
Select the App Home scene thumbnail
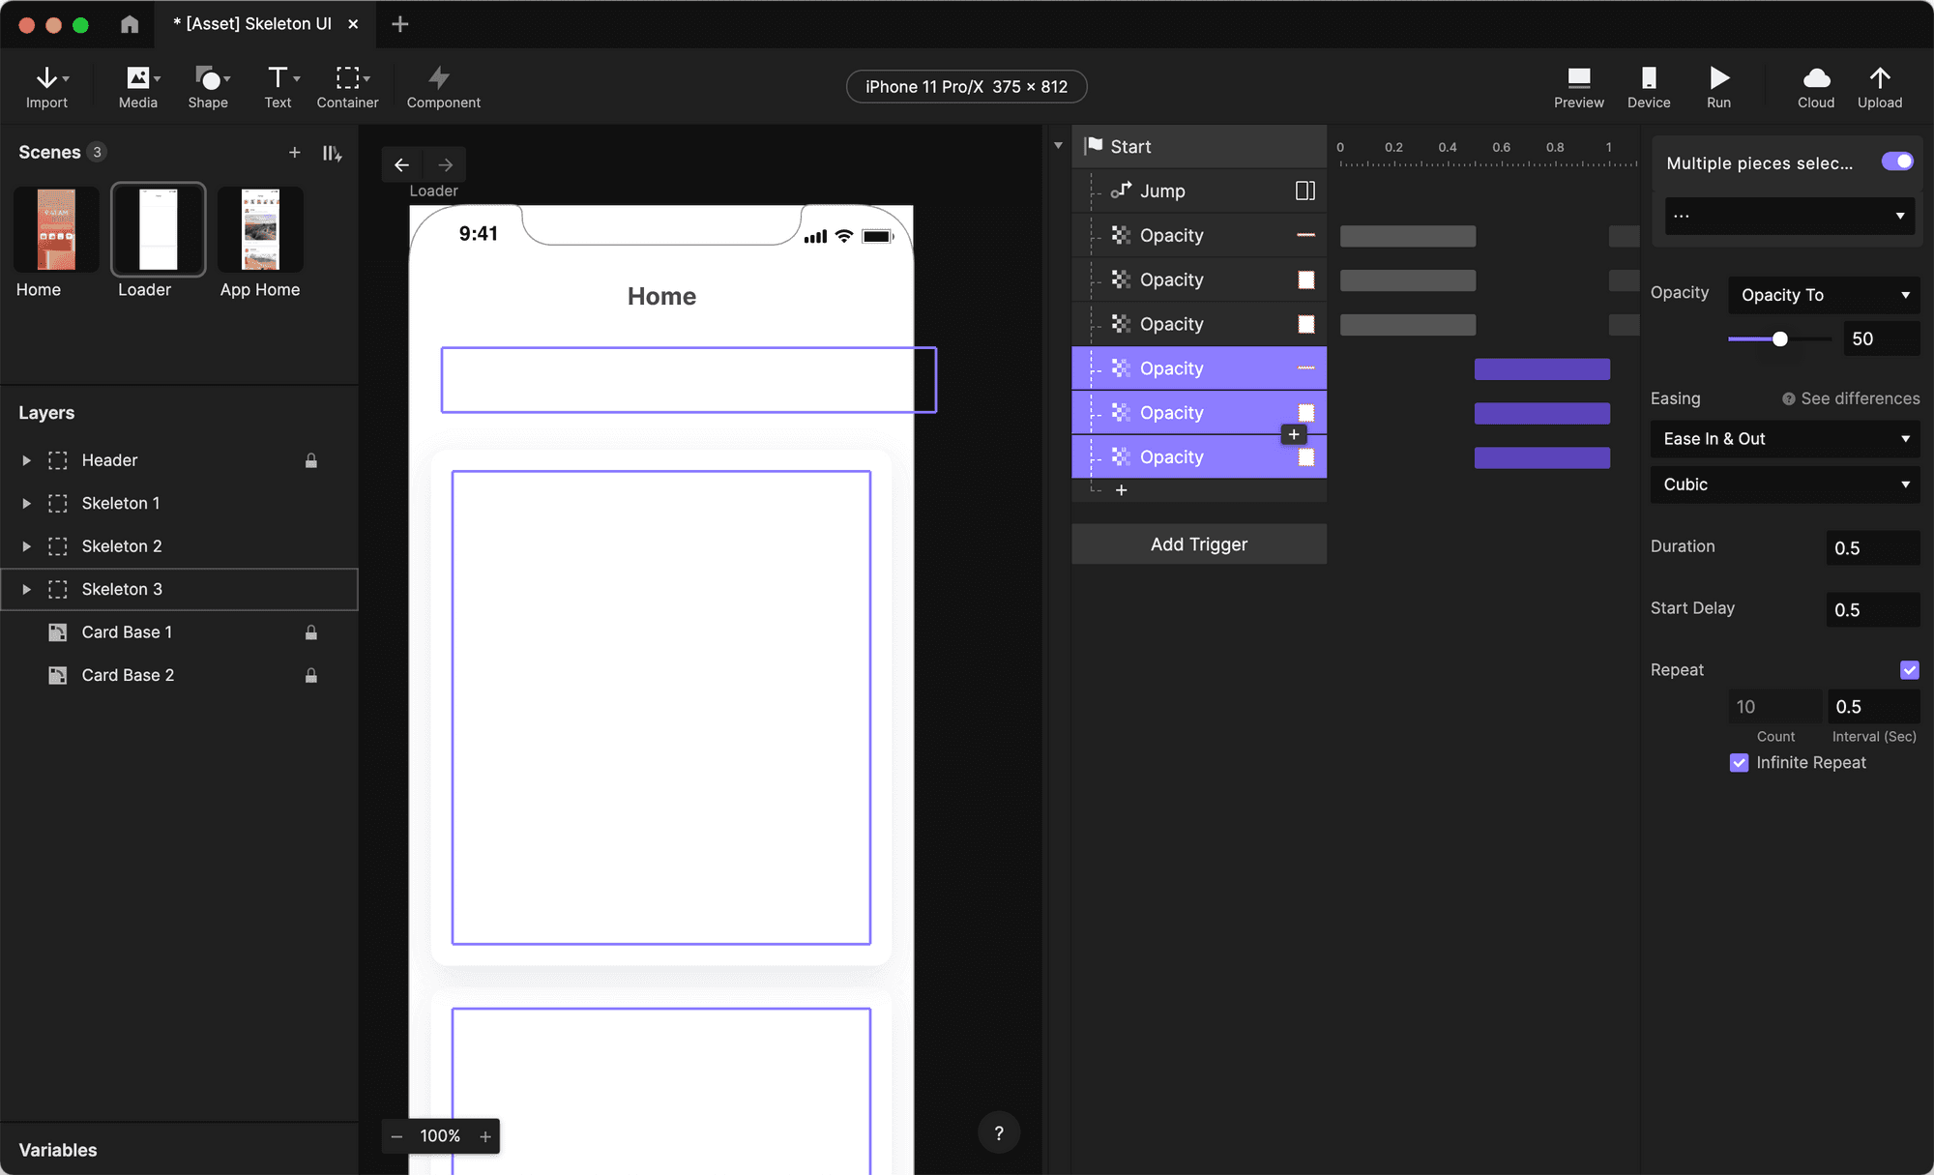[x=260, y=230]
